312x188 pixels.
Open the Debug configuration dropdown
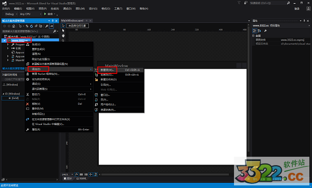tap(11, 14)
